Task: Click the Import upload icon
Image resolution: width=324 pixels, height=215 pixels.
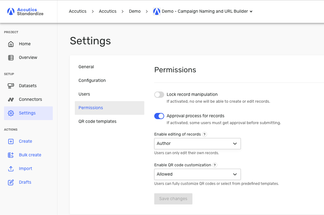Action: point(11,169)
